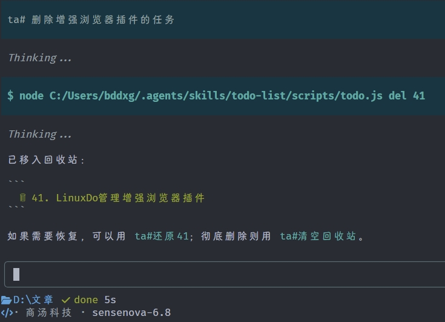
Task: Click the first 'Thinking ...' line
Action: point(40,58)
